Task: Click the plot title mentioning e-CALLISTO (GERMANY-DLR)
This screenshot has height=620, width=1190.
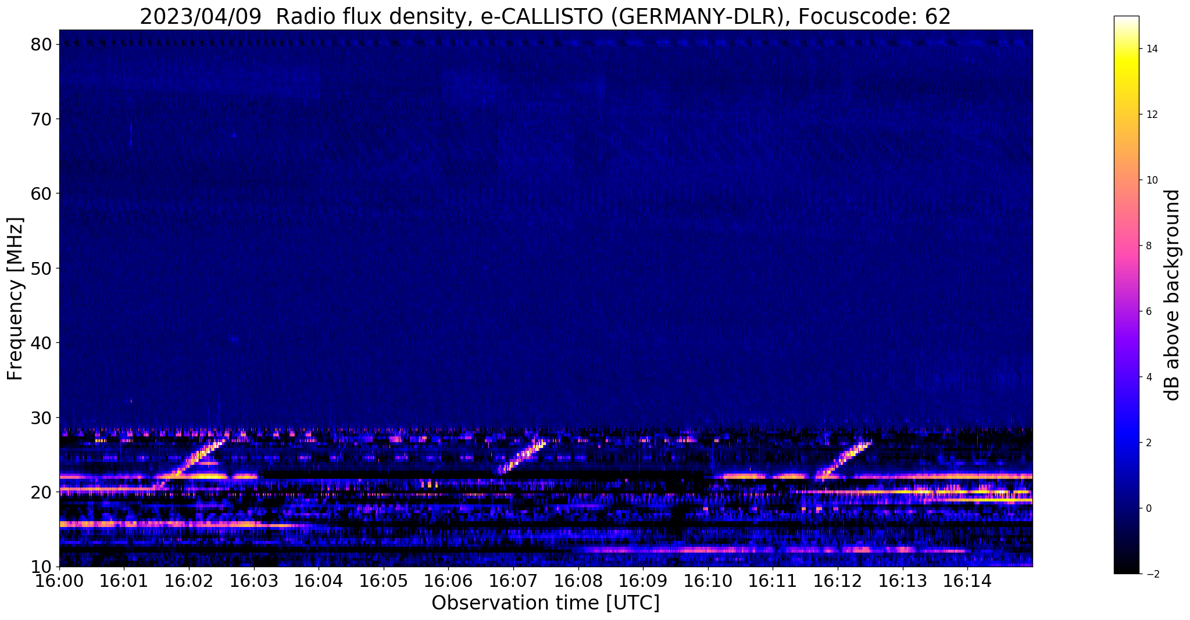Action: coord(545,16)
